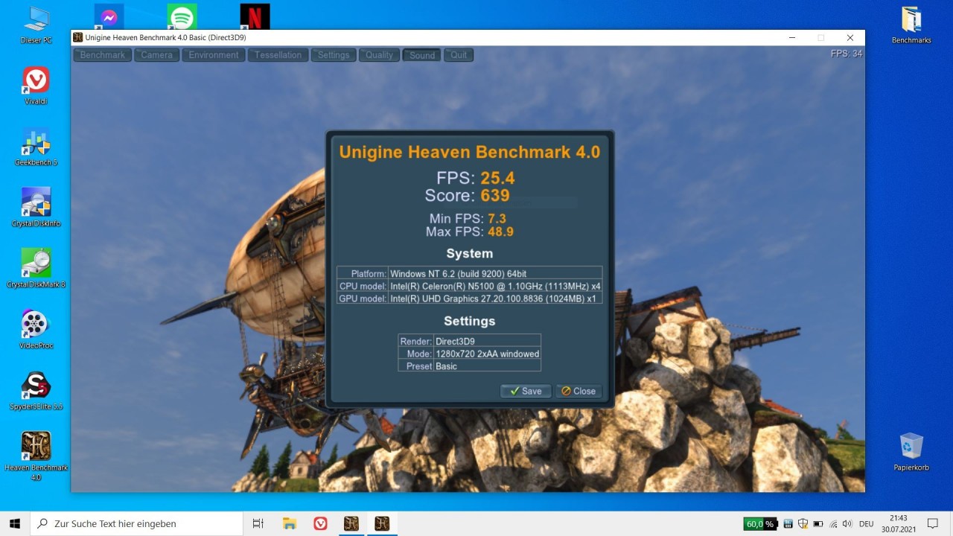Open the Wi-Fi network tray icon

click(833, 524)
